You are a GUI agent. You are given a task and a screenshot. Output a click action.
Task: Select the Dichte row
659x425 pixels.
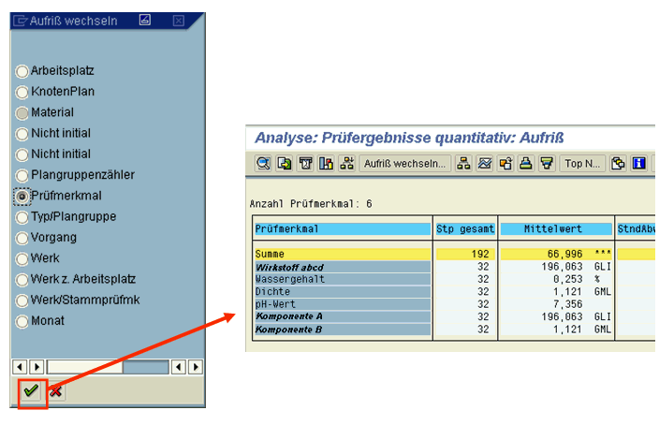point(343,292)
